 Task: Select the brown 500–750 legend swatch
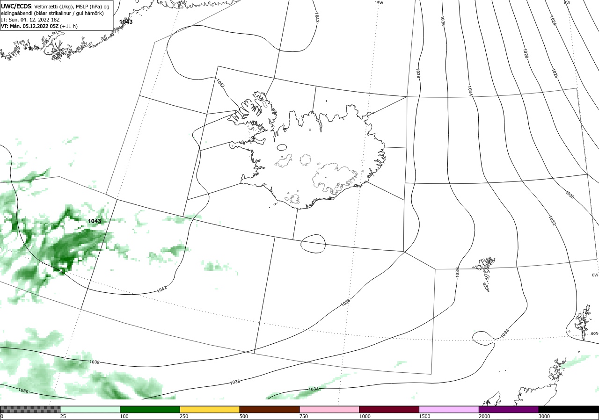[x=270, y=409]
